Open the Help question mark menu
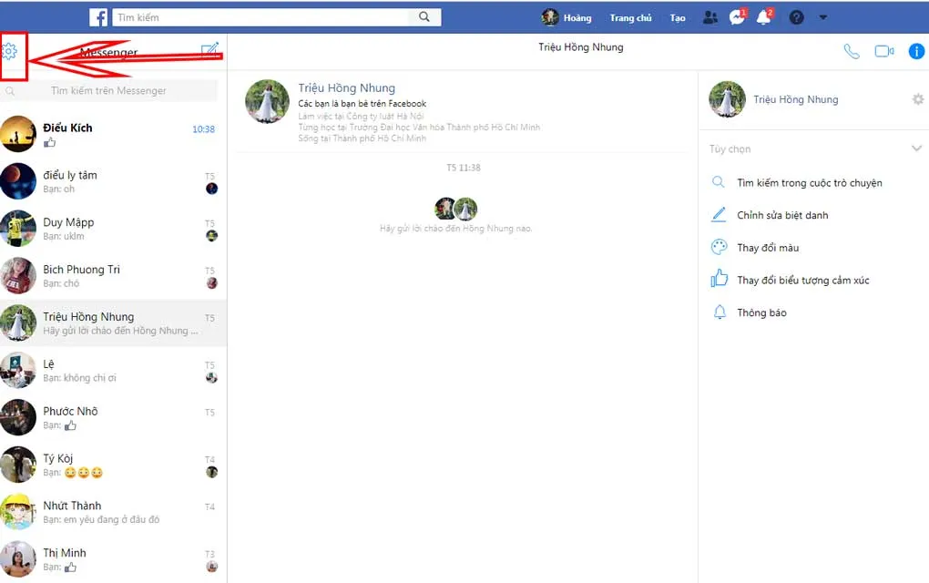 tap(796, 17)
